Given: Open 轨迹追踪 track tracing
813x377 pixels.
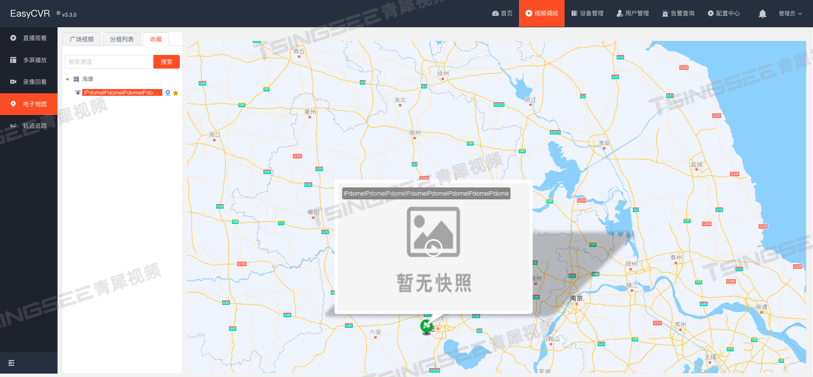Looking at the screenshot, I should (x=29, y=126).
